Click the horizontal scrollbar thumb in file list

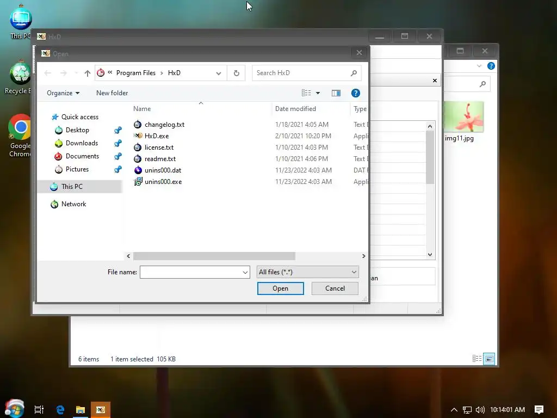tap(214, 256)
